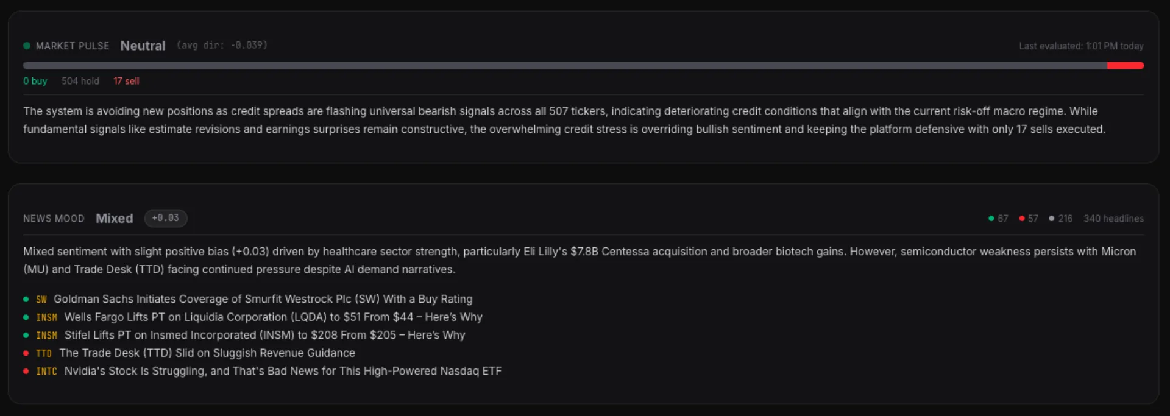The width and height of the screenshot is (1170, 416).
Task: Click the green status dot beside MARKET PULSE
Action: coord(26,46)
